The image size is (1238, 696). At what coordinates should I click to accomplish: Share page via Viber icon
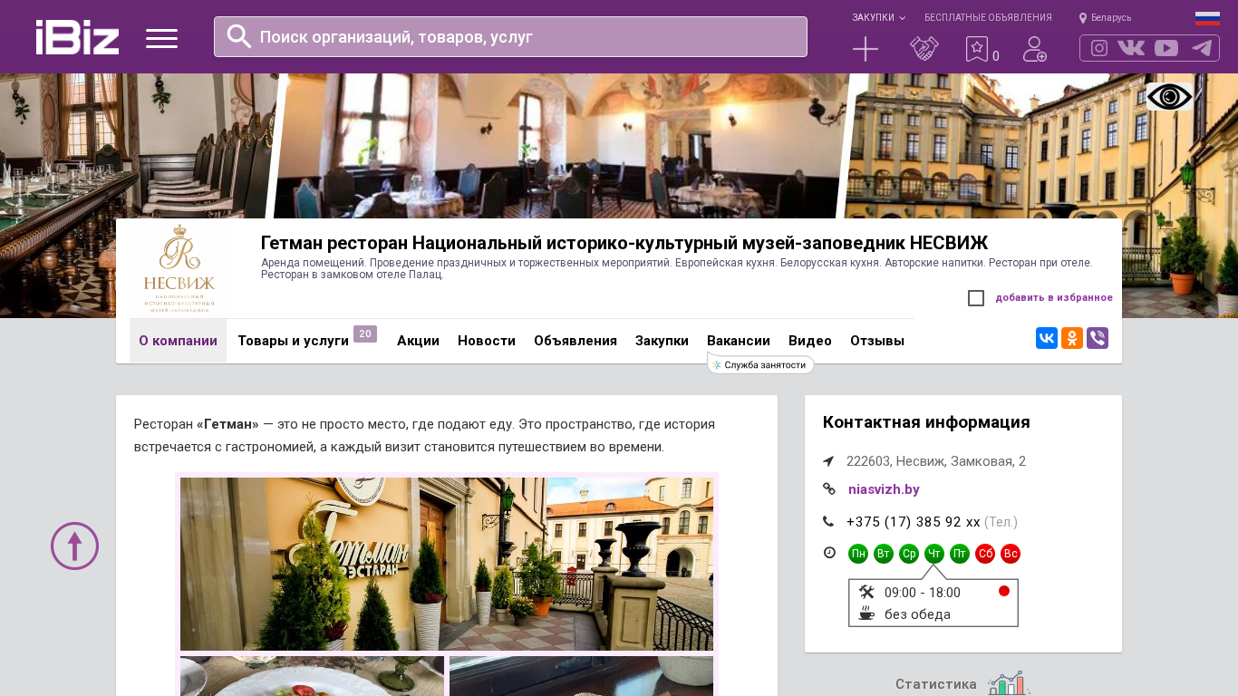(x=1098, y=338)
